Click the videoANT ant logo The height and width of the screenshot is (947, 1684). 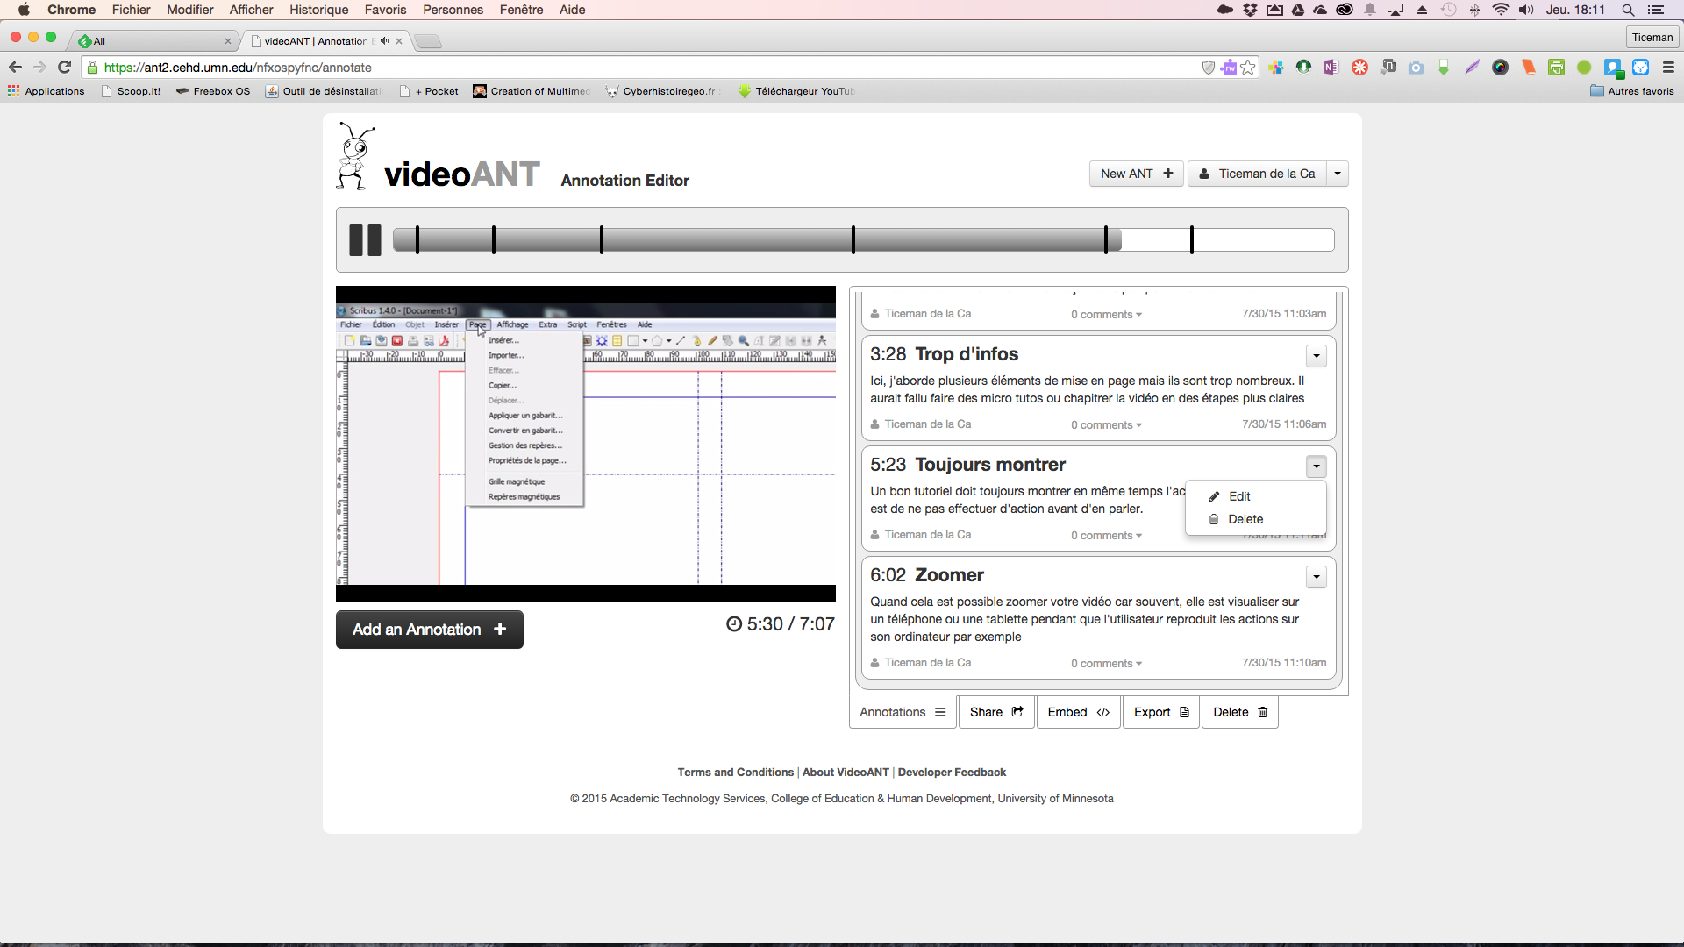pos(354,156)
